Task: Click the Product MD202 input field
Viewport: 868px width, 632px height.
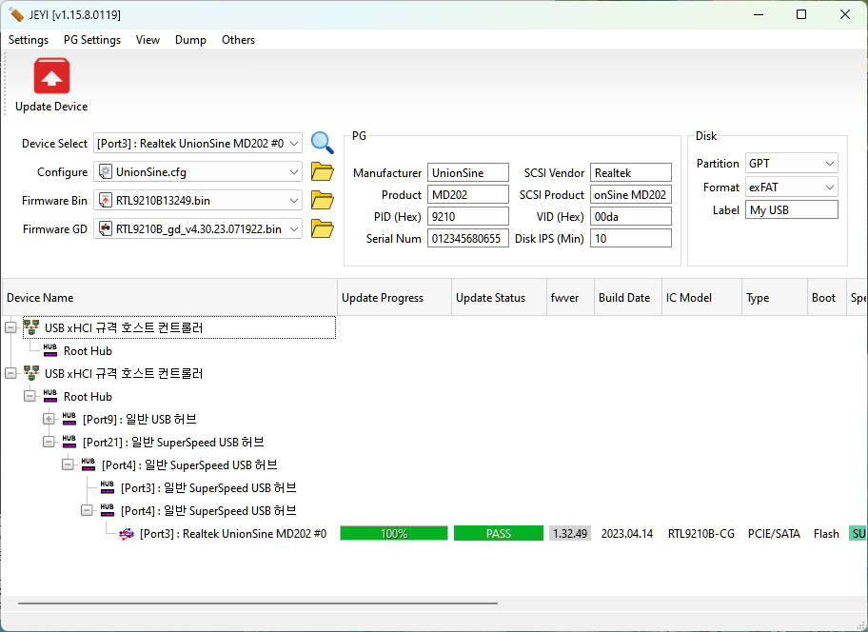Action: 467,195
